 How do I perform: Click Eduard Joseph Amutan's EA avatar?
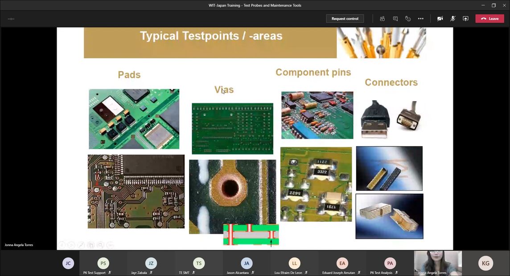click(x=342, y=264)
